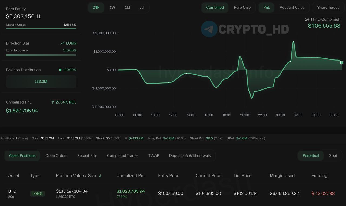Click position value $133,197,184.34
Screen dimensions: 346x206
point(72,191)
